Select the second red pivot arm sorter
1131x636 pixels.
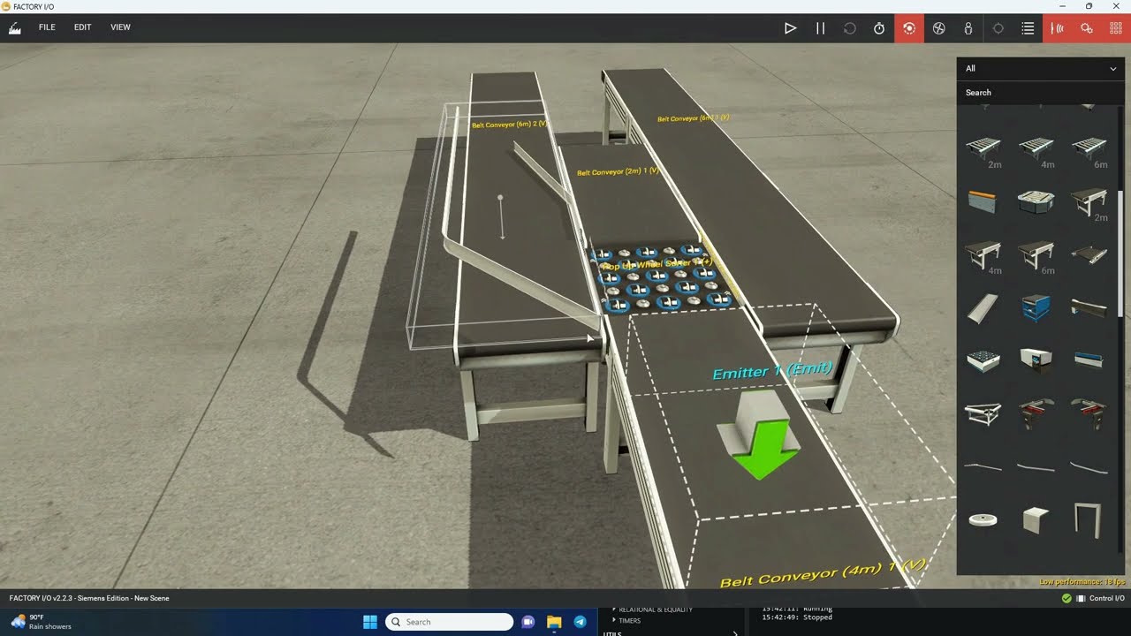(1089, 413)
